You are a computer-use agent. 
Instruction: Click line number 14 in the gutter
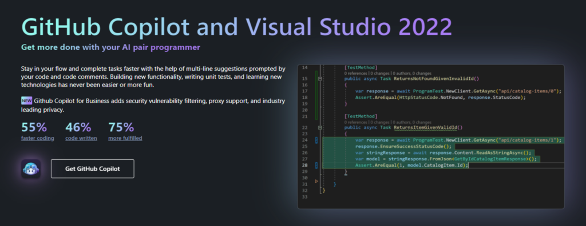(x=304, y=67)
